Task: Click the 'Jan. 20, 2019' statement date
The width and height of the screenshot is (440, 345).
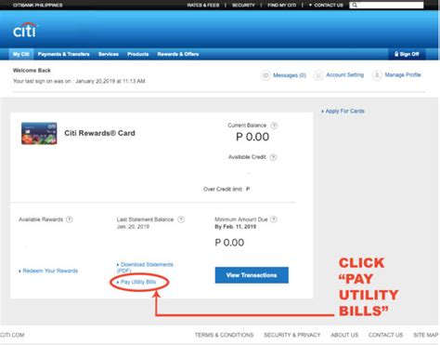Action: (133, 227)
